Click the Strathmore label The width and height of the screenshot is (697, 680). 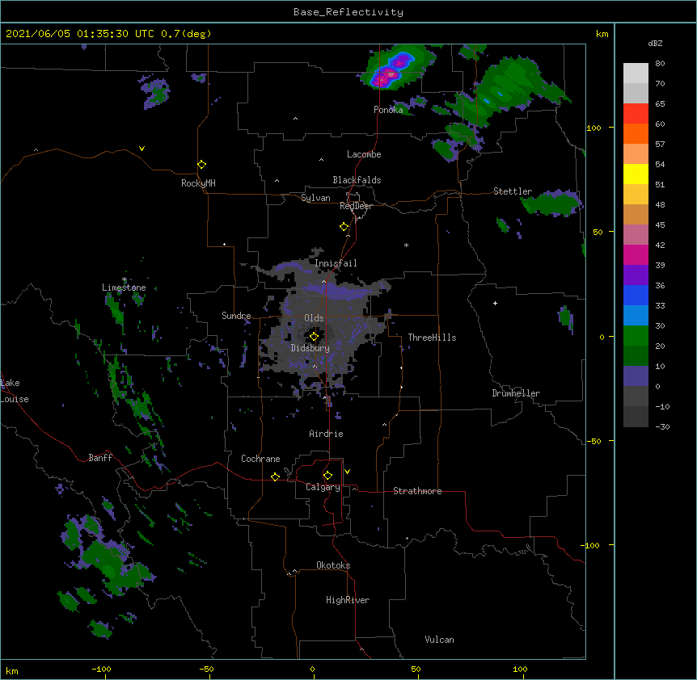[417, 491]
